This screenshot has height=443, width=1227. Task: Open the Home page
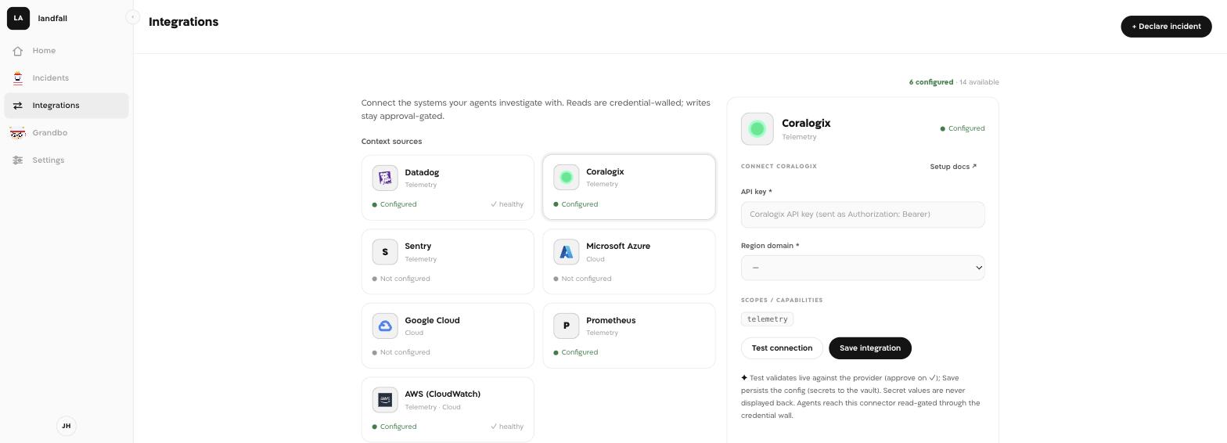(67, 51)
